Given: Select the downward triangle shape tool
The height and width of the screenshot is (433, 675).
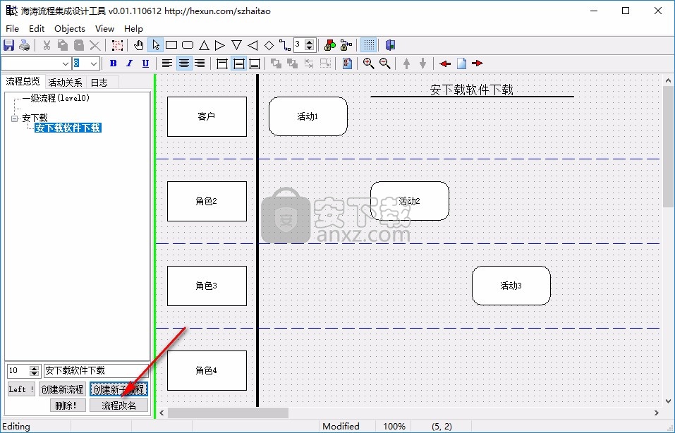Looking at the screenshot, I should click(236, 45).
